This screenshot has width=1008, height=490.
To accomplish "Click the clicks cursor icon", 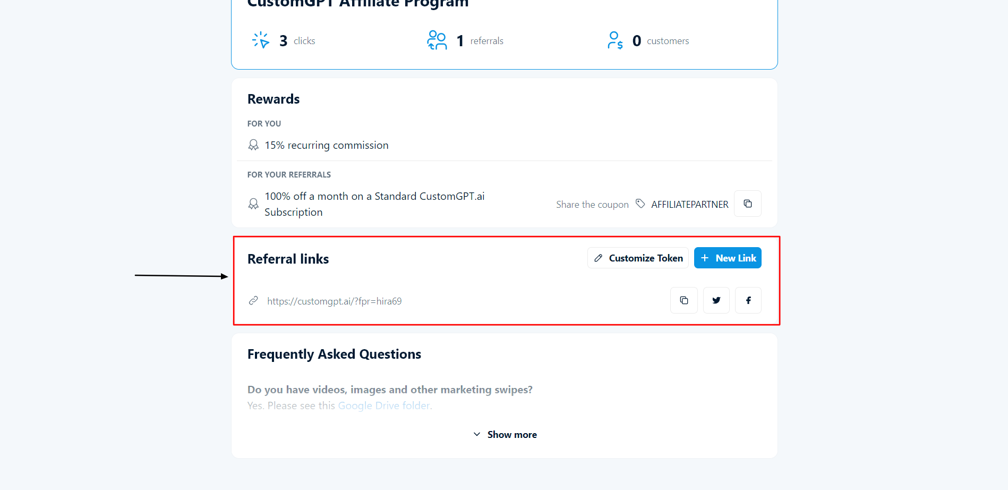I will pyautogui.click(x=261, y=40).
